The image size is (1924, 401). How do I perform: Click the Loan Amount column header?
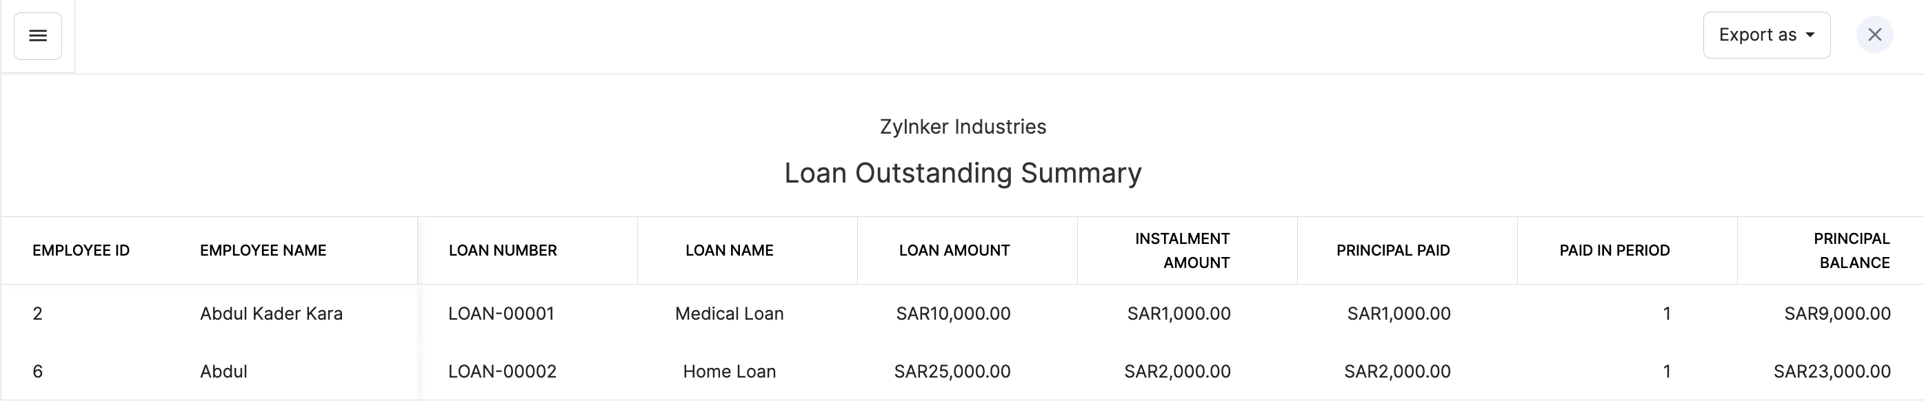pyautogui.click(x=954, y=251)
